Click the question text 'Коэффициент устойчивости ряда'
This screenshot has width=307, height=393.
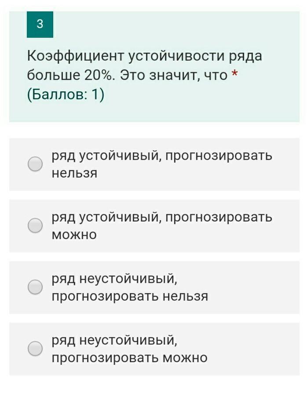click(x=145, y=56)
